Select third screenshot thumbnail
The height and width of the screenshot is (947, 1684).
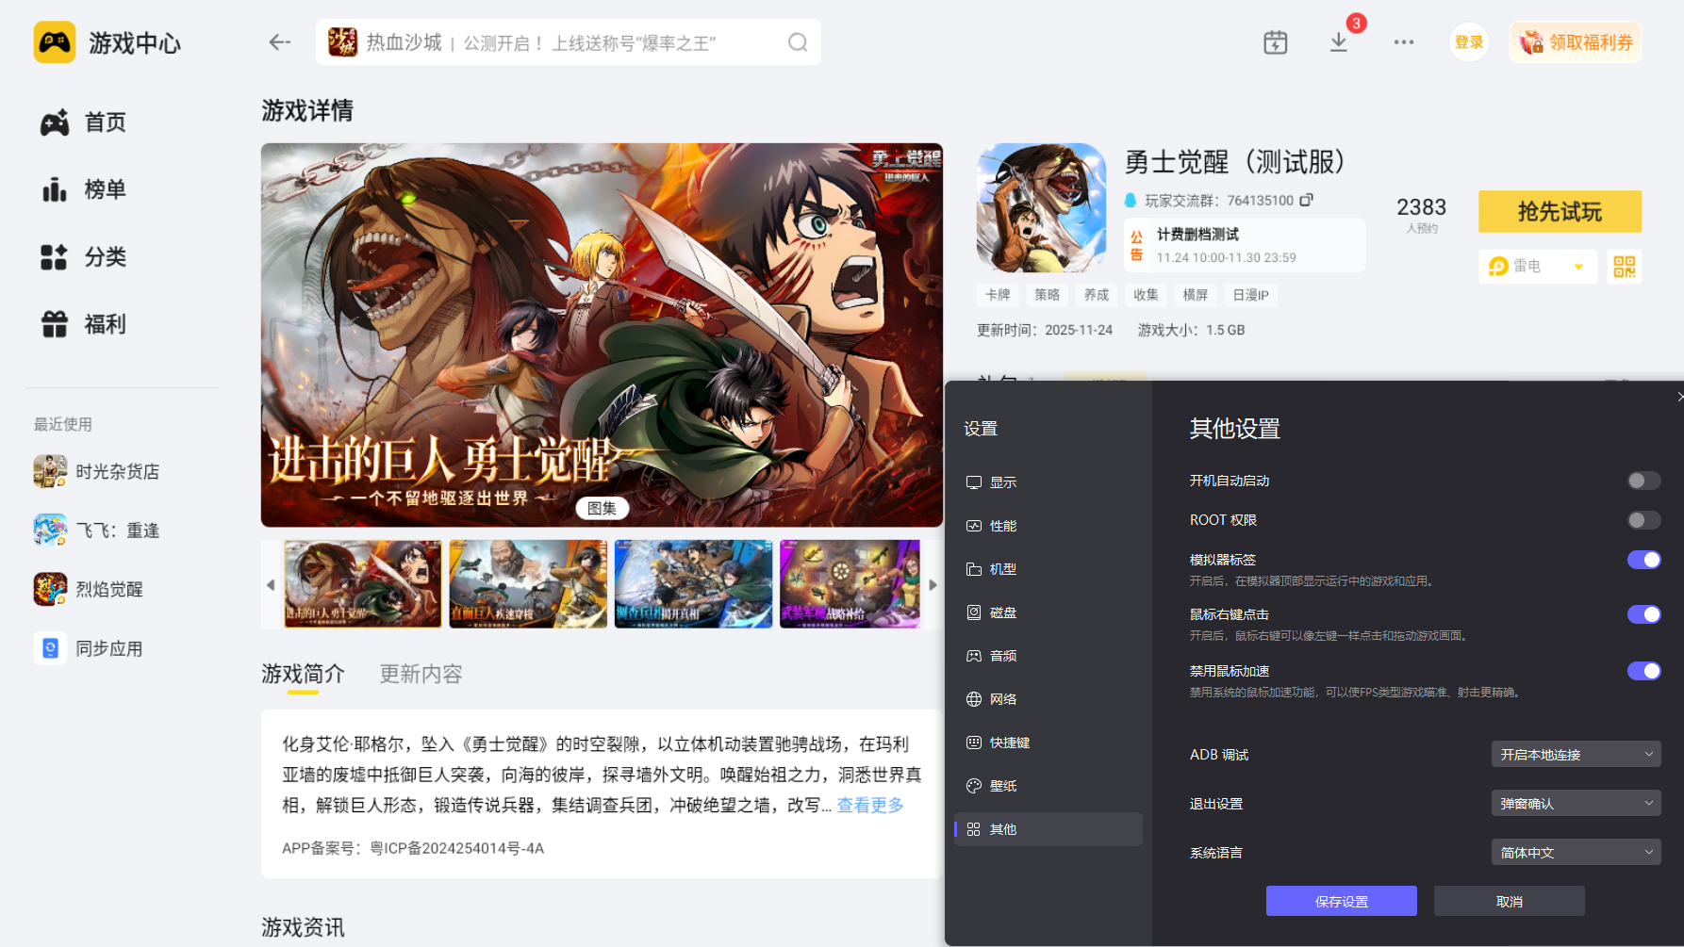pos(693,584)
